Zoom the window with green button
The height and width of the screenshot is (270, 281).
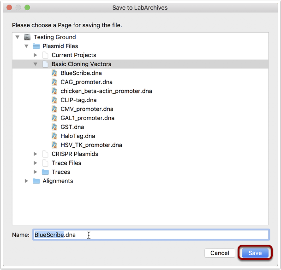[27, 7]
